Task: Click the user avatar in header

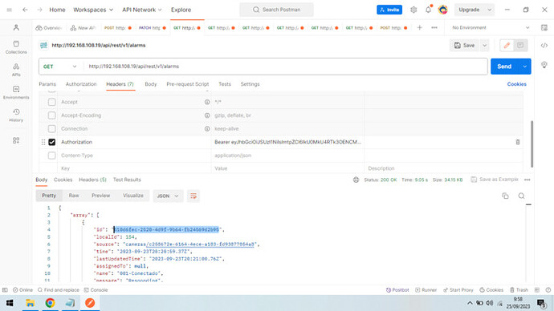Action: click(x=442, y=10)
